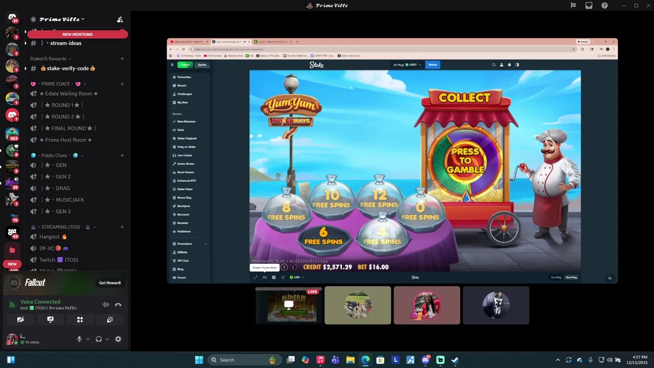This screenshot has height=368, width=654.
Task: Open the server icon showing 75 badge
Action: pyautogui.click(x=12, y=216)
